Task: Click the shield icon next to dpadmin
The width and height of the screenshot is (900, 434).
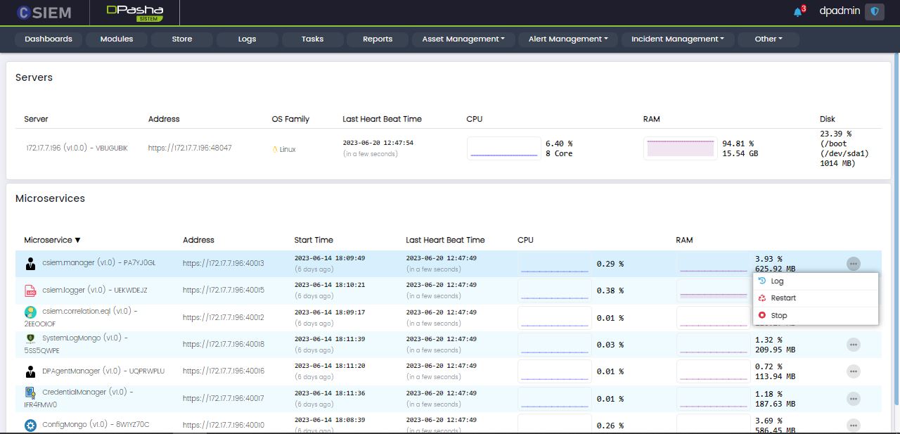Action: pos(875,11)
